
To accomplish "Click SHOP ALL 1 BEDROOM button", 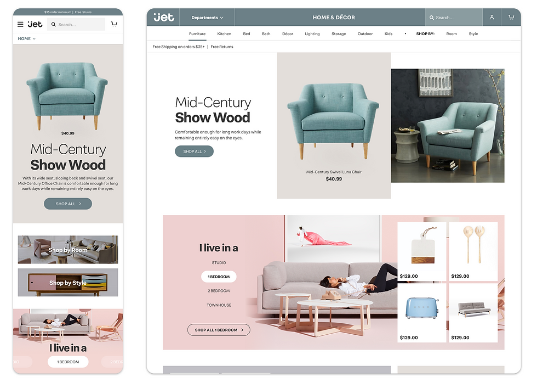I will pos(219,330).
